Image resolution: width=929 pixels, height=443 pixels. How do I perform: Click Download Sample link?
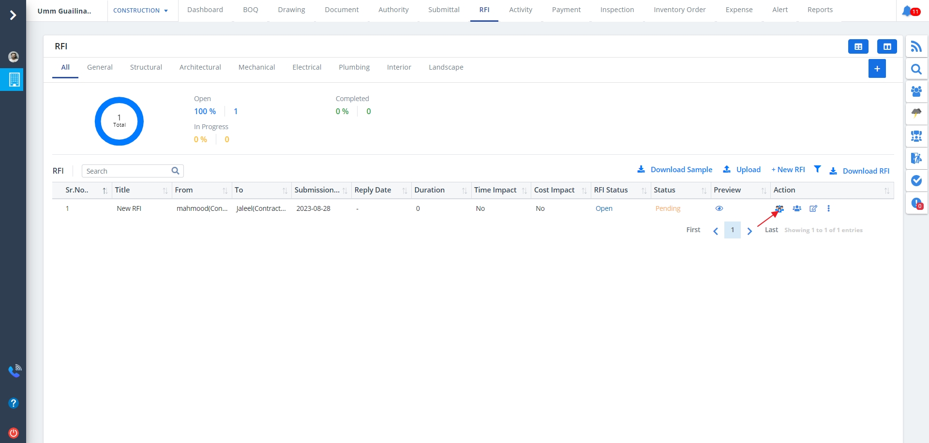[x=675, y=170]
